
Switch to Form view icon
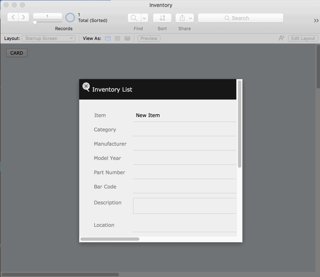pos(108,38)
